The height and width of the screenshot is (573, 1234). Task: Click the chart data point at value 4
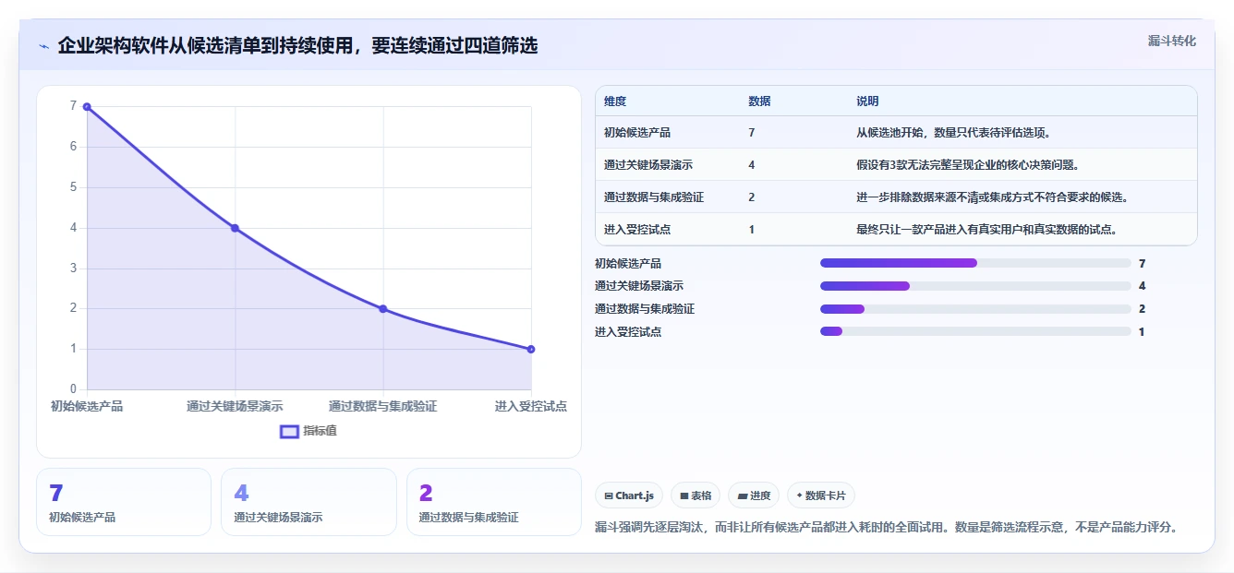(x=235, y=228)
